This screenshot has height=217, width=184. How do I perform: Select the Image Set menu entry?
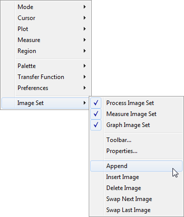pyautogui.click(x=46, y=103)
